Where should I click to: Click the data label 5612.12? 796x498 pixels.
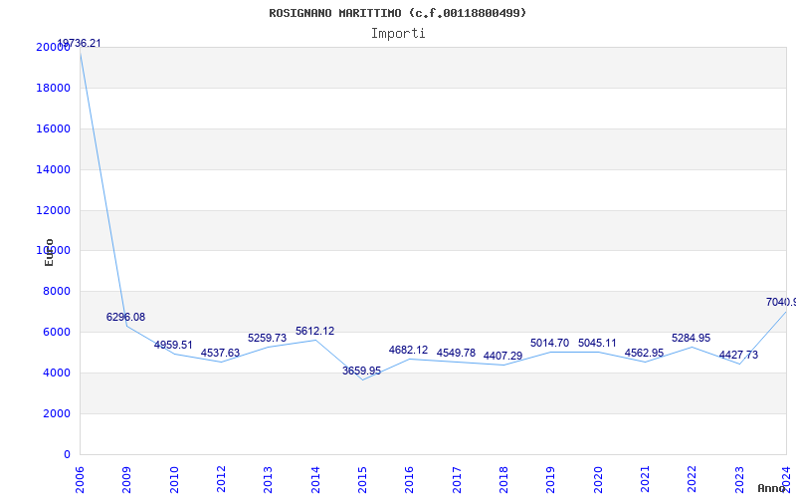314,331
